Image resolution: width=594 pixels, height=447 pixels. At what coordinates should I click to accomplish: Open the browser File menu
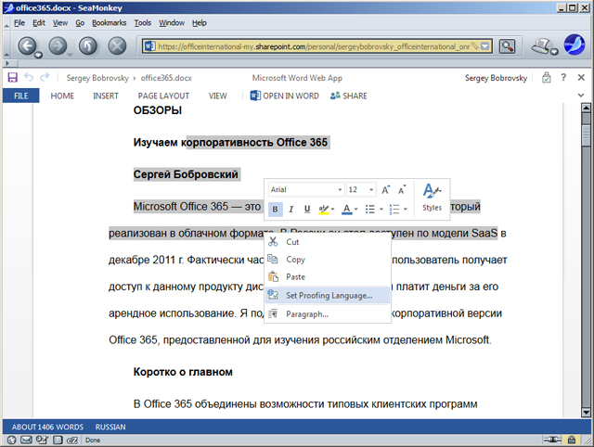pos(19,23)
